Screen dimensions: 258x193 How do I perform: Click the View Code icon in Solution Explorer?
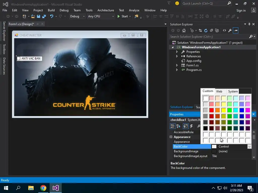[x=224, y=30]
